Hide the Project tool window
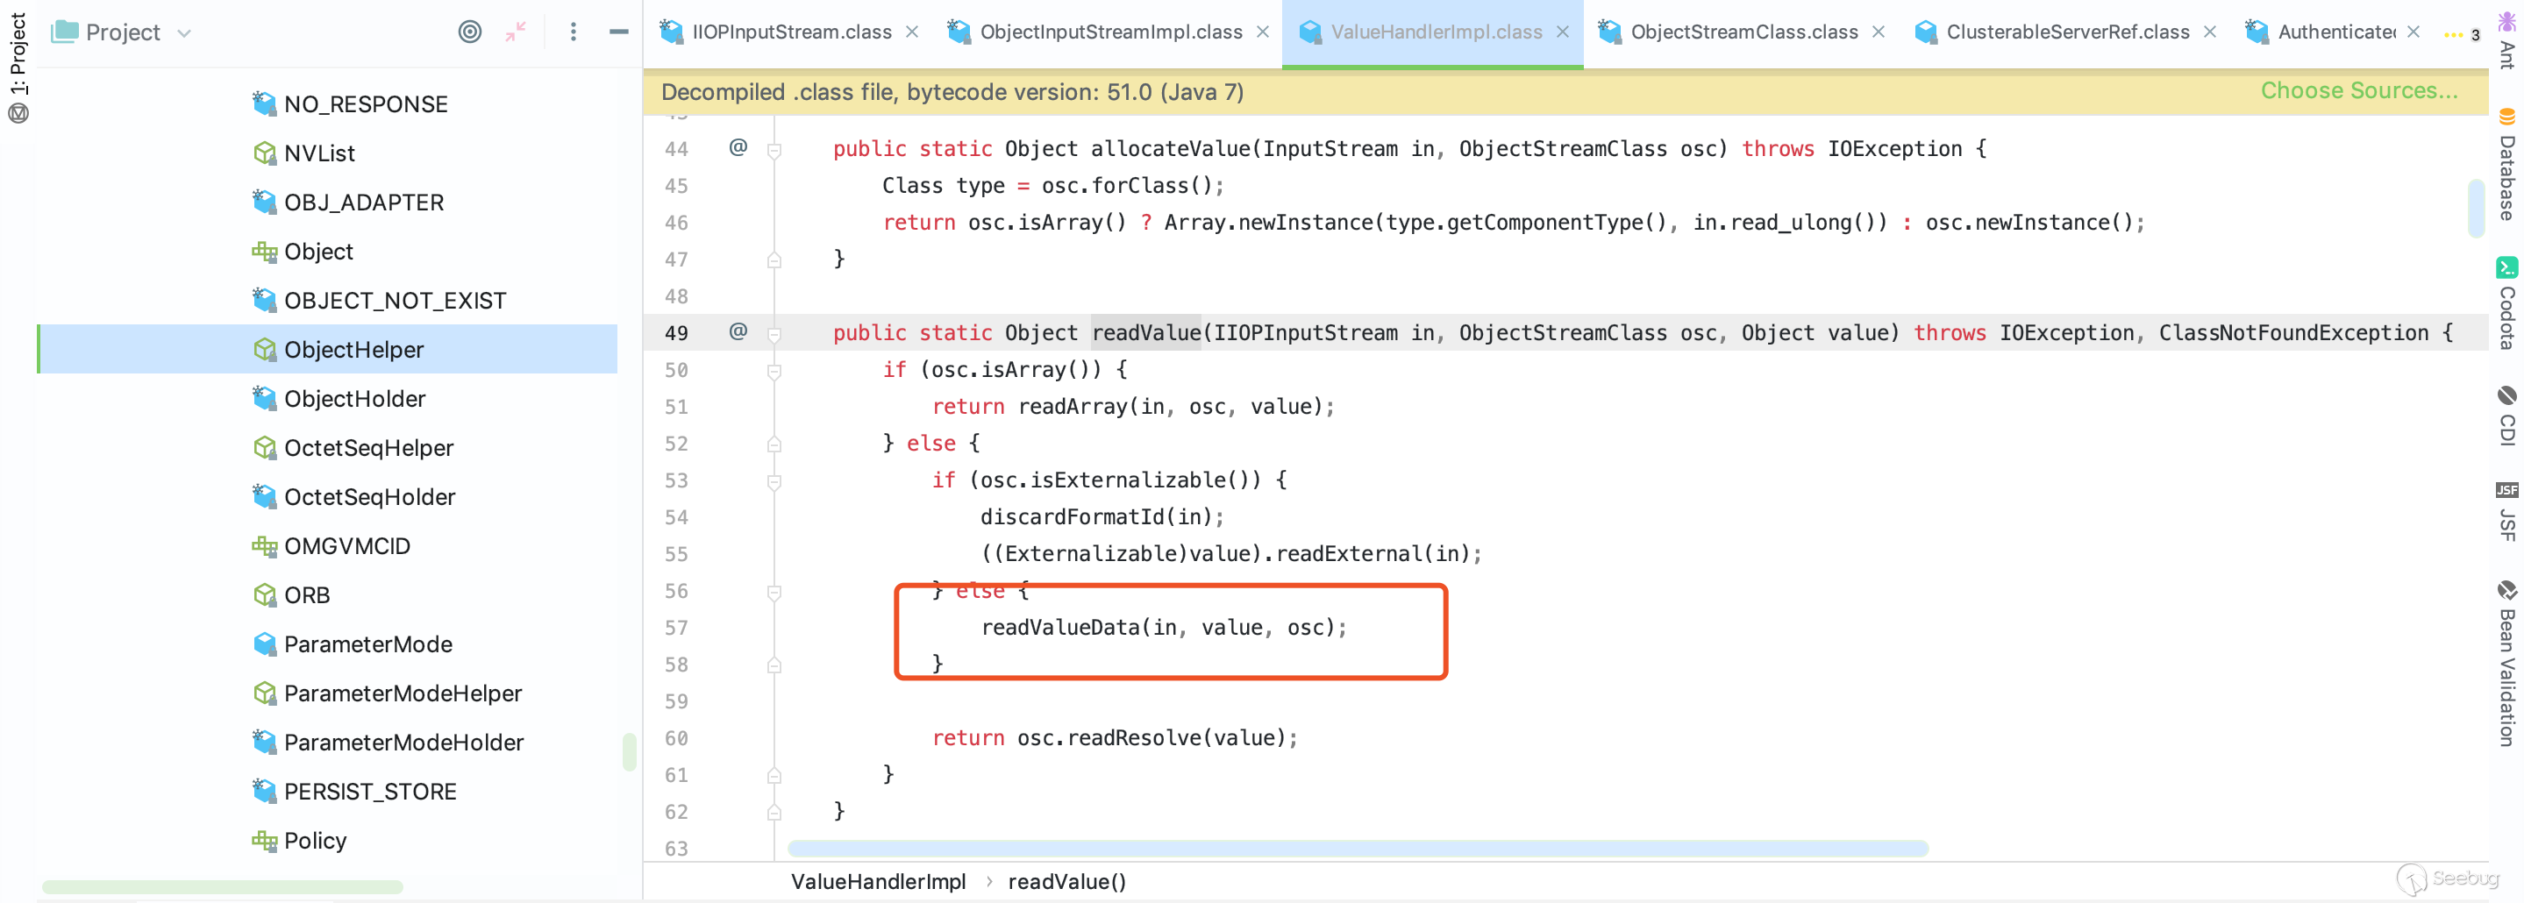2524x903 pixels. coord(618,32)
